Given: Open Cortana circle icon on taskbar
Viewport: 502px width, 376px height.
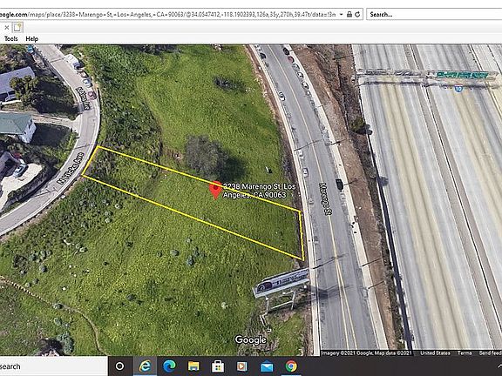Looking at the screenshot, I should pyautogui.click(x=119, y=366).
